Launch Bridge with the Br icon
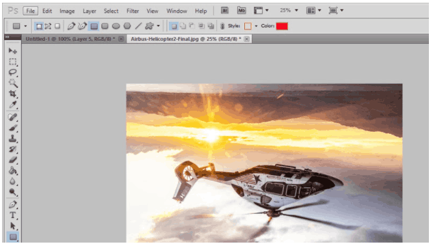The height and width of the screenshot is (246, 433). [224, 10]
